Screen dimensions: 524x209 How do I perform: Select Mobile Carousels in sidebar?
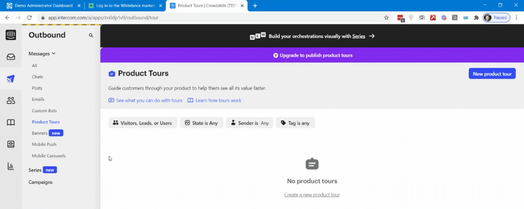point(49,156)
